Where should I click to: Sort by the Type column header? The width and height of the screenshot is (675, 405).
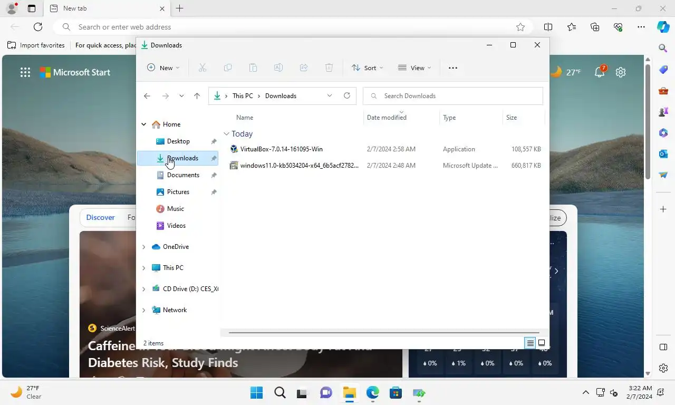pos(449,118)
